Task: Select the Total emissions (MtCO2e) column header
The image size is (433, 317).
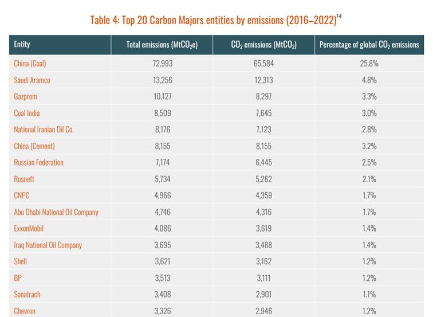Action: tap(162, 45)
